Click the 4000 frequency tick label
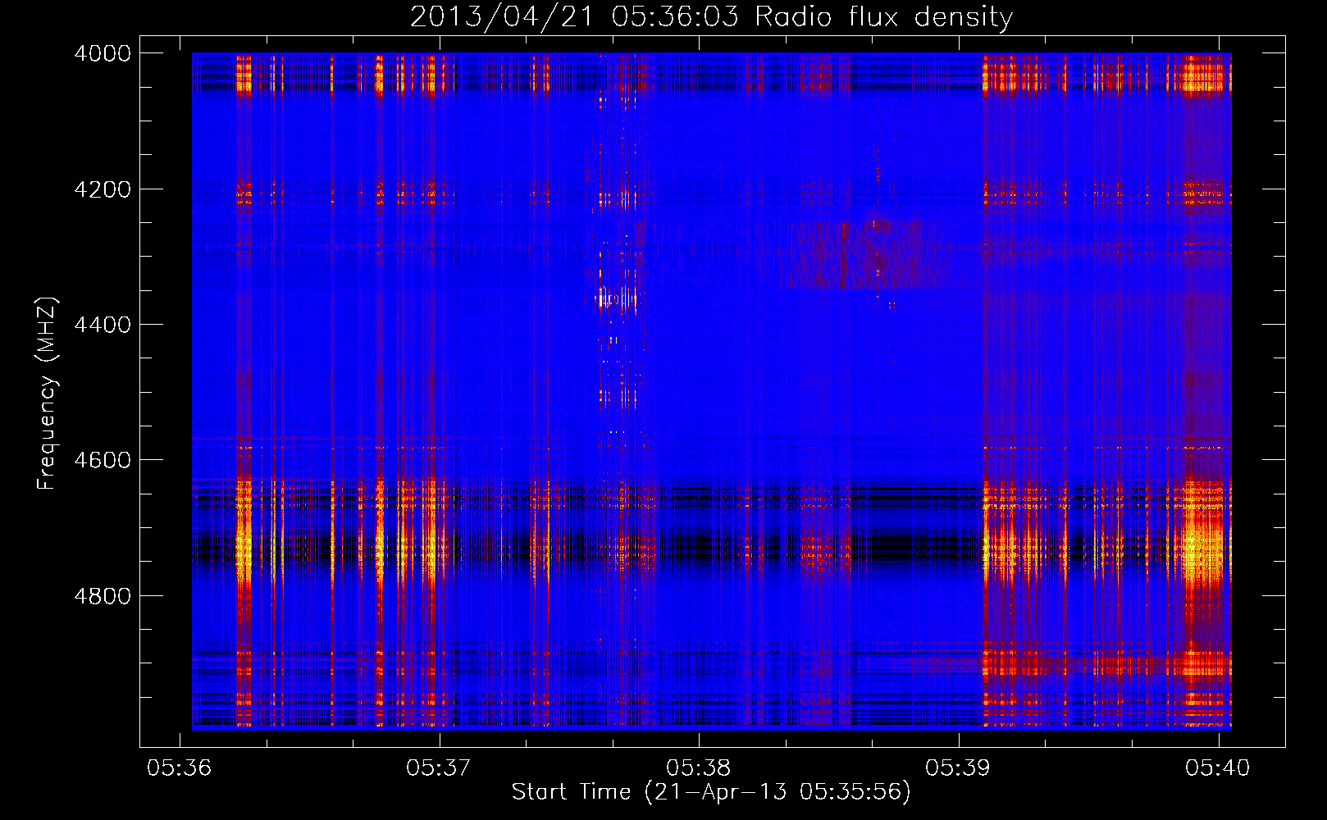 pos(103,53)
